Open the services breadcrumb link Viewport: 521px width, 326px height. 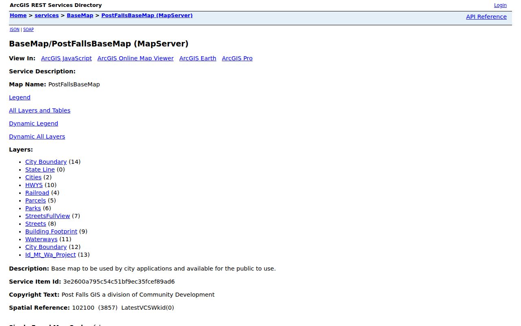click(x=46, y=15)
